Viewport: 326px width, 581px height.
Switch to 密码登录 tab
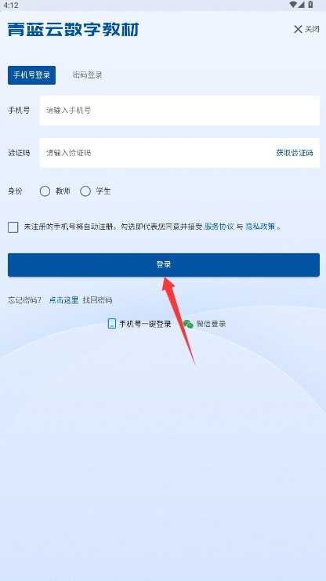click(88, 75)
